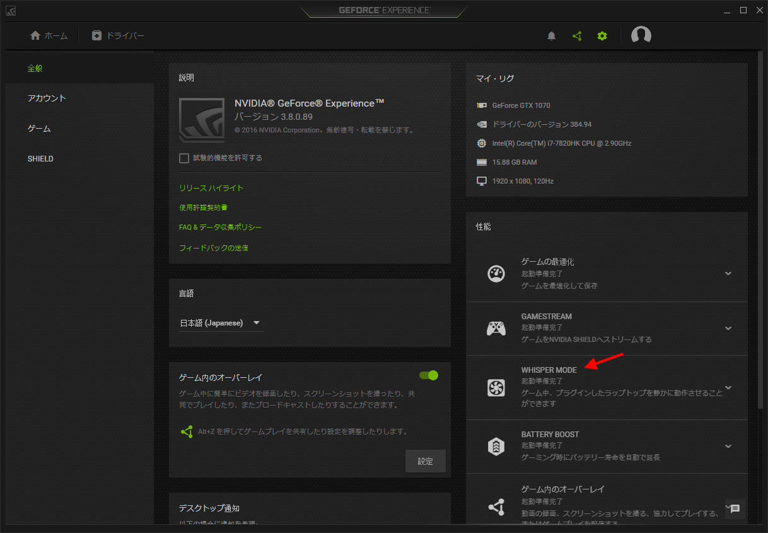Click the GPU card icon beside GeForce GTX 1070
768x533 pixels.
[x=482, y=105]
